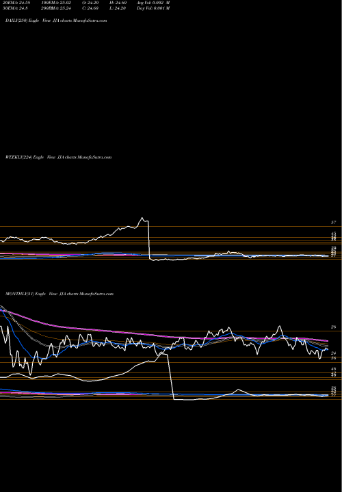This screenshot has width=342, height=492.
Task: Select the high price H: 24.69
Action: tap(118, 3)
